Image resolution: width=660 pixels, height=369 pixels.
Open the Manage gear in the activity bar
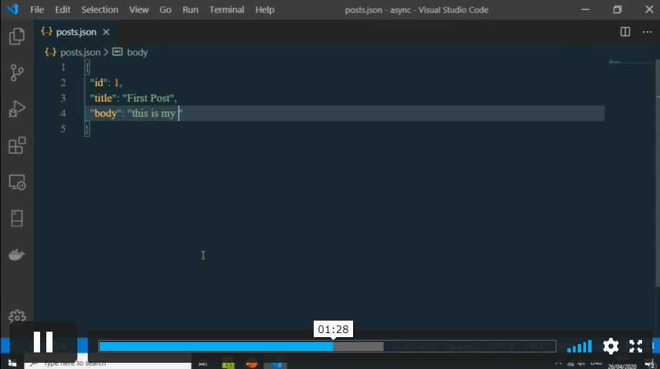(17, 317)
